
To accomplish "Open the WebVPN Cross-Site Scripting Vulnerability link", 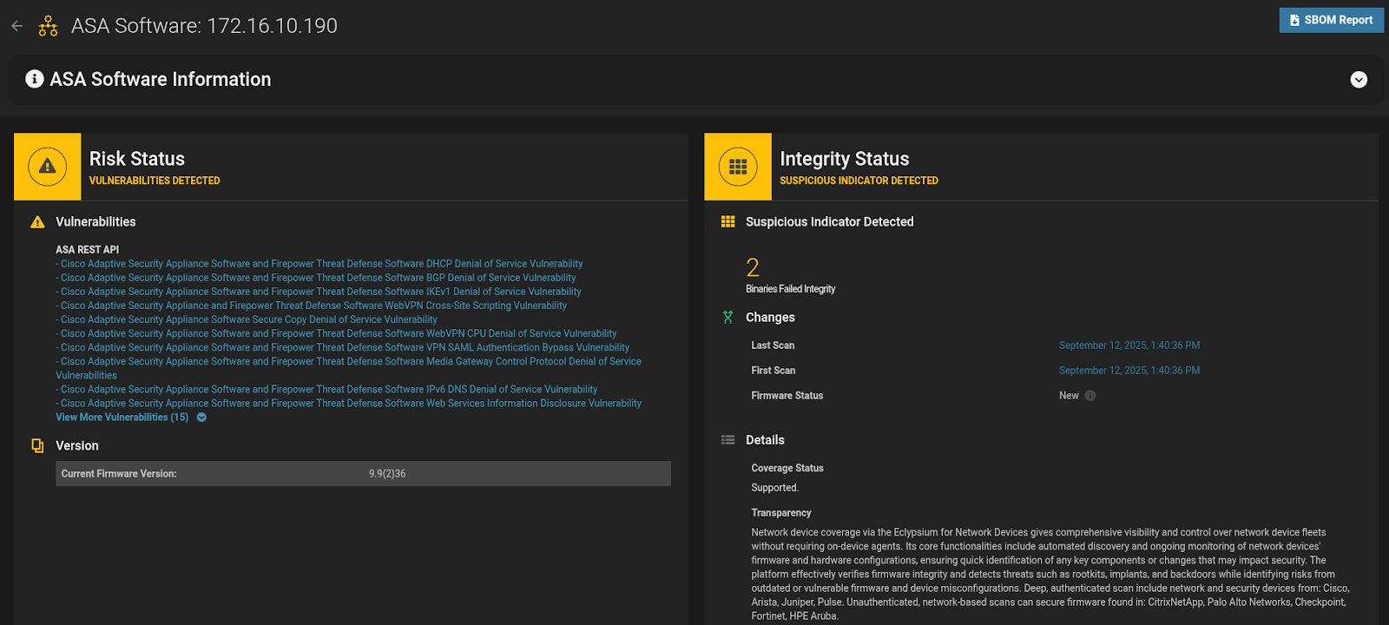I will [x=312, y=306].
